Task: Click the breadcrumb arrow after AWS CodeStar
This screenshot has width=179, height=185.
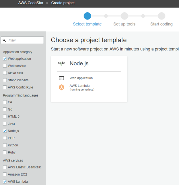Action: click(x=47, y=3)
